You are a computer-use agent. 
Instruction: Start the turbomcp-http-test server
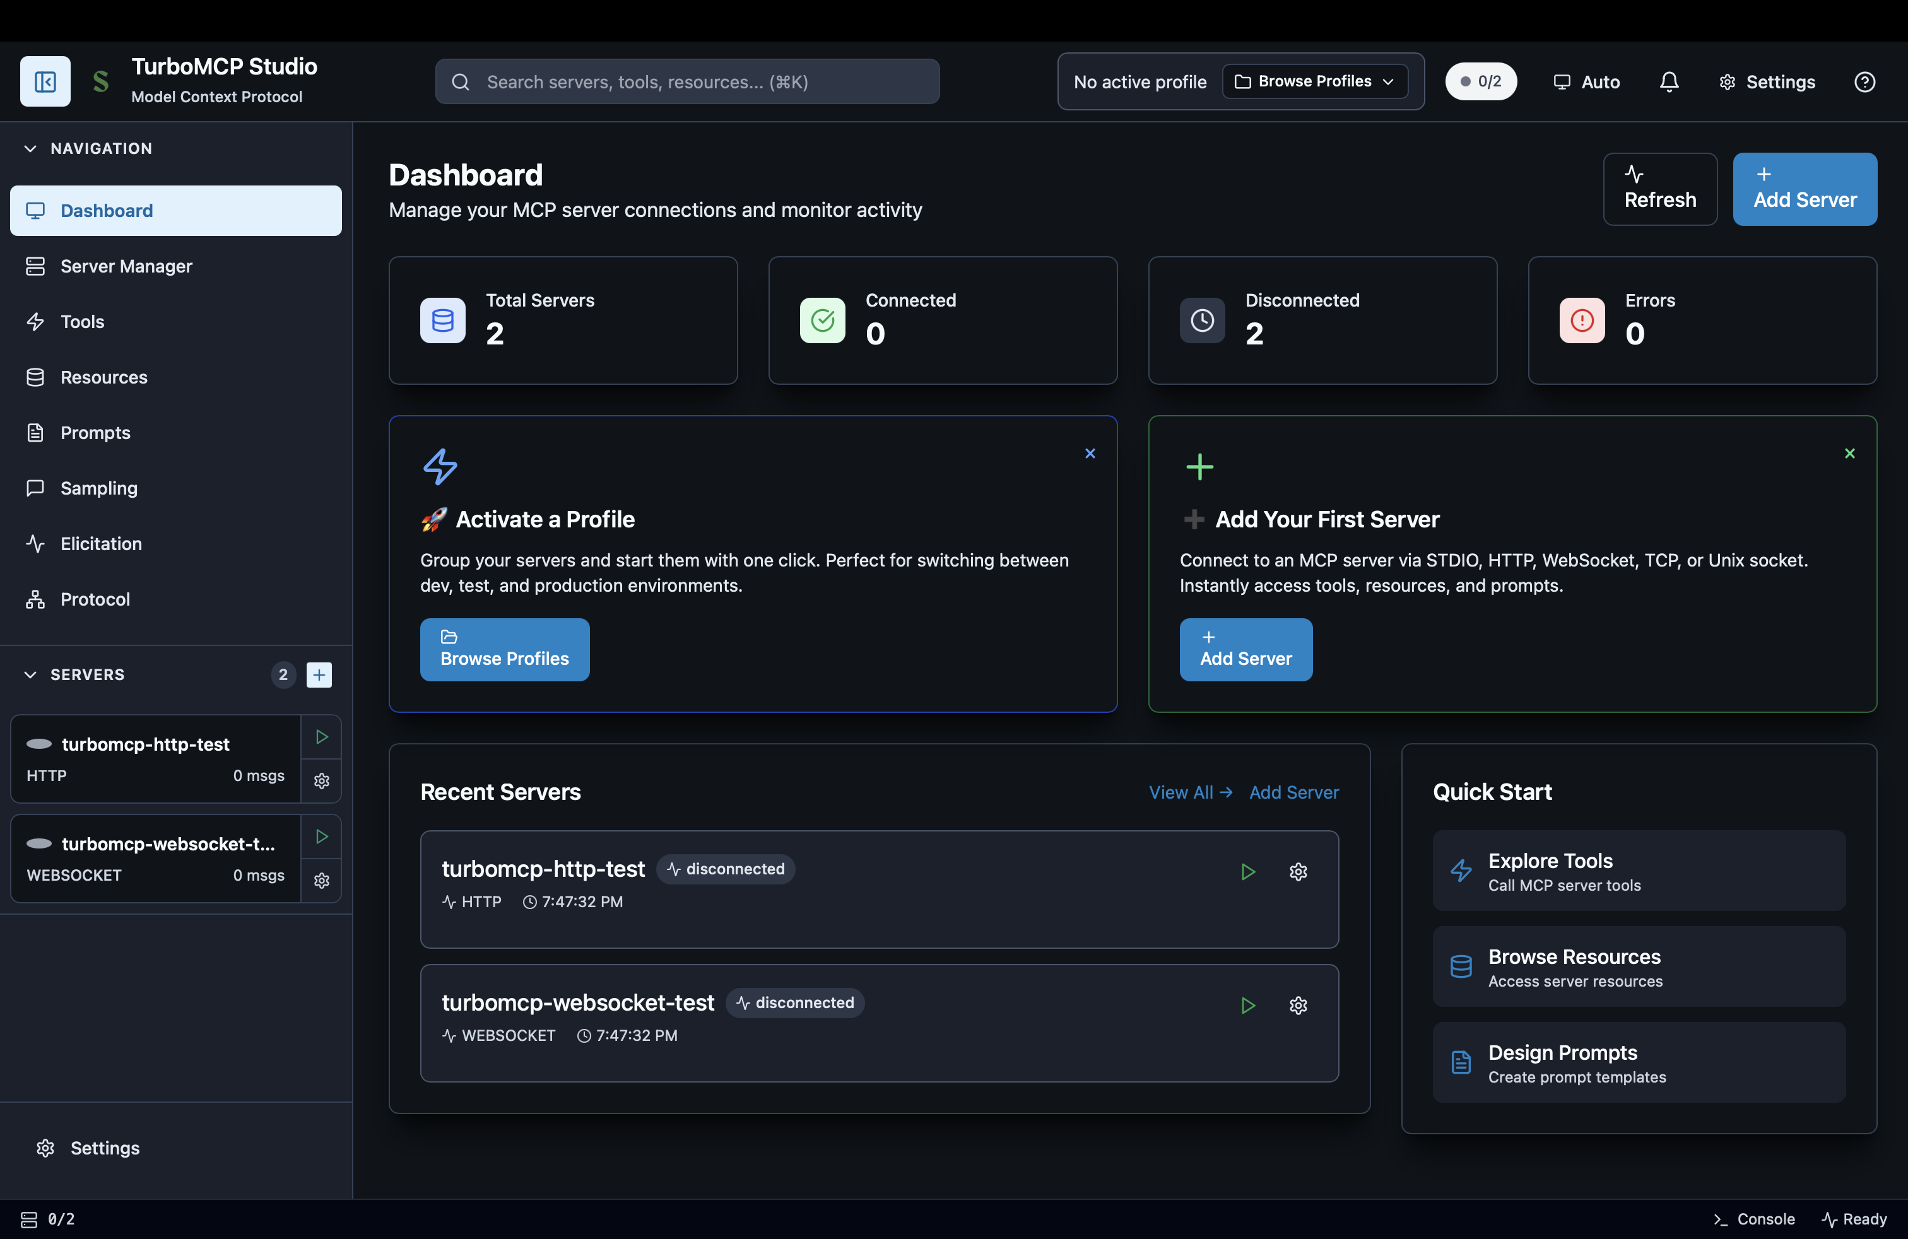coord(321,737)
